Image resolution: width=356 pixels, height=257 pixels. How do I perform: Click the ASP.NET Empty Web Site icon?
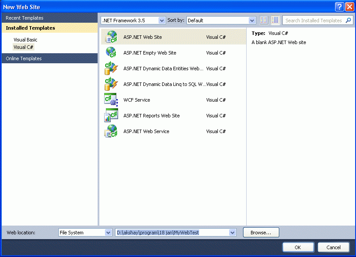[111, 52]
